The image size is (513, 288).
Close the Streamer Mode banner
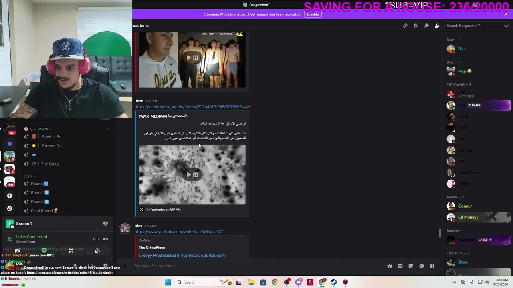506,14
